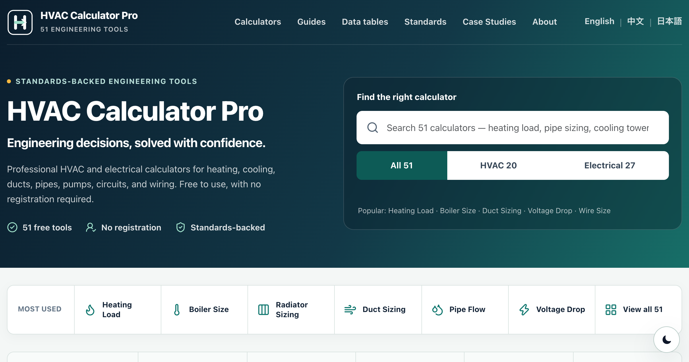Focus the Search 51 calculators field
This screenshot has width=689, height=362.
[x=513, y=128]
